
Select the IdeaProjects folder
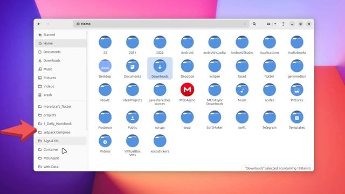[x=133, y=92]
